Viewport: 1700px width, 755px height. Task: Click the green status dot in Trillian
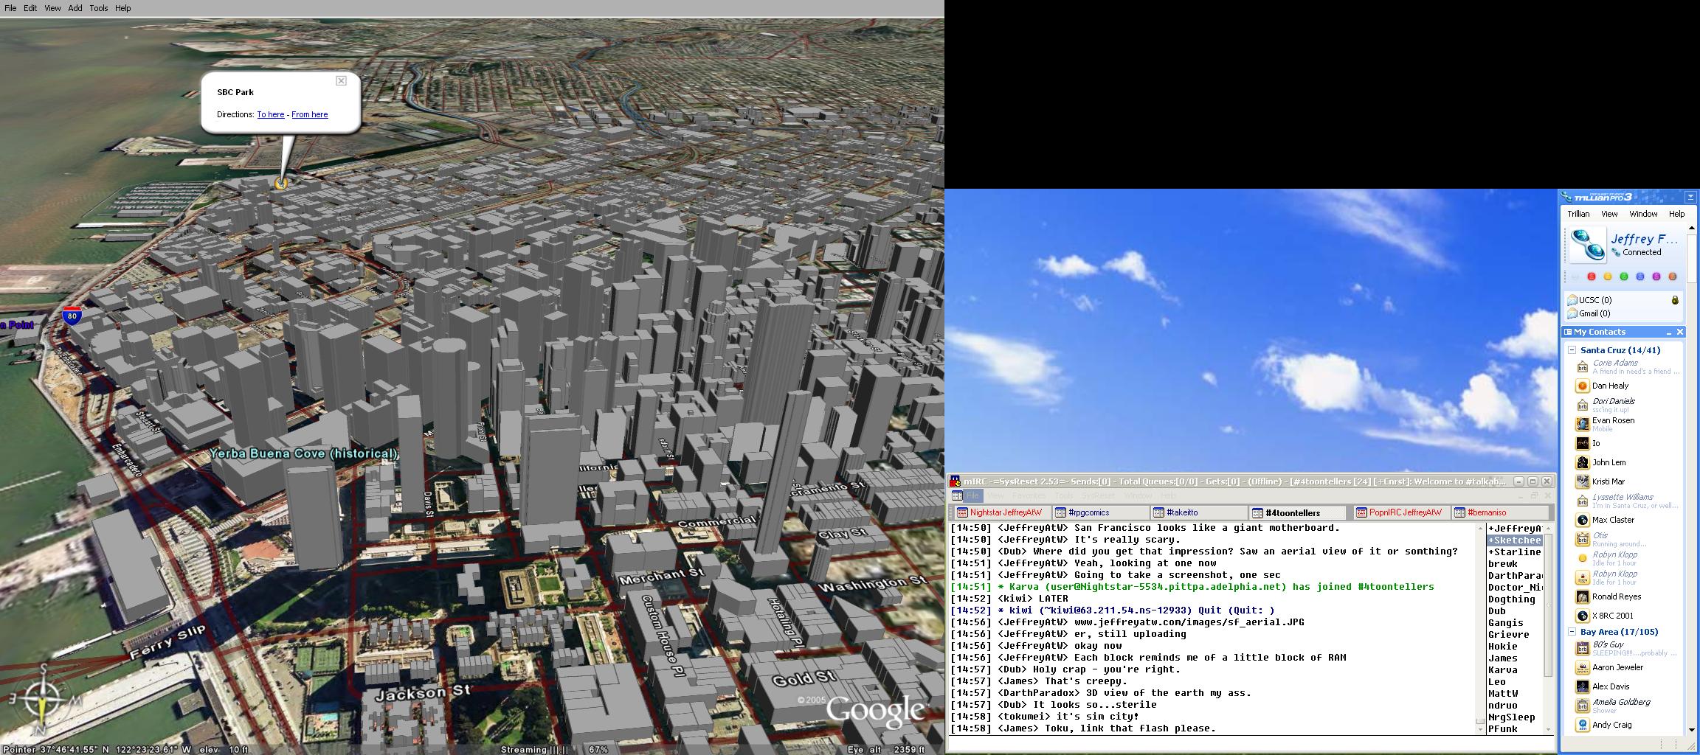coord(1624,276)
